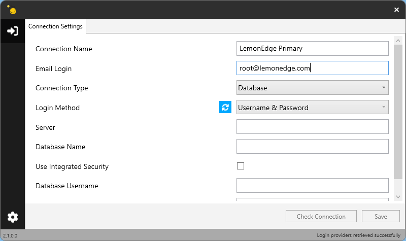Image resolution: width=406 pixels, height=241 pixels.
Task: Open the settings gear in sidebar
Action: [12, 217]
